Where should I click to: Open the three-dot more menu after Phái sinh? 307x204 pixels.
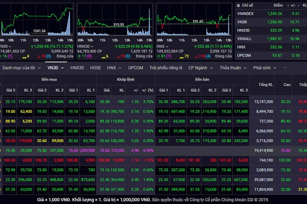pos(285,68)
